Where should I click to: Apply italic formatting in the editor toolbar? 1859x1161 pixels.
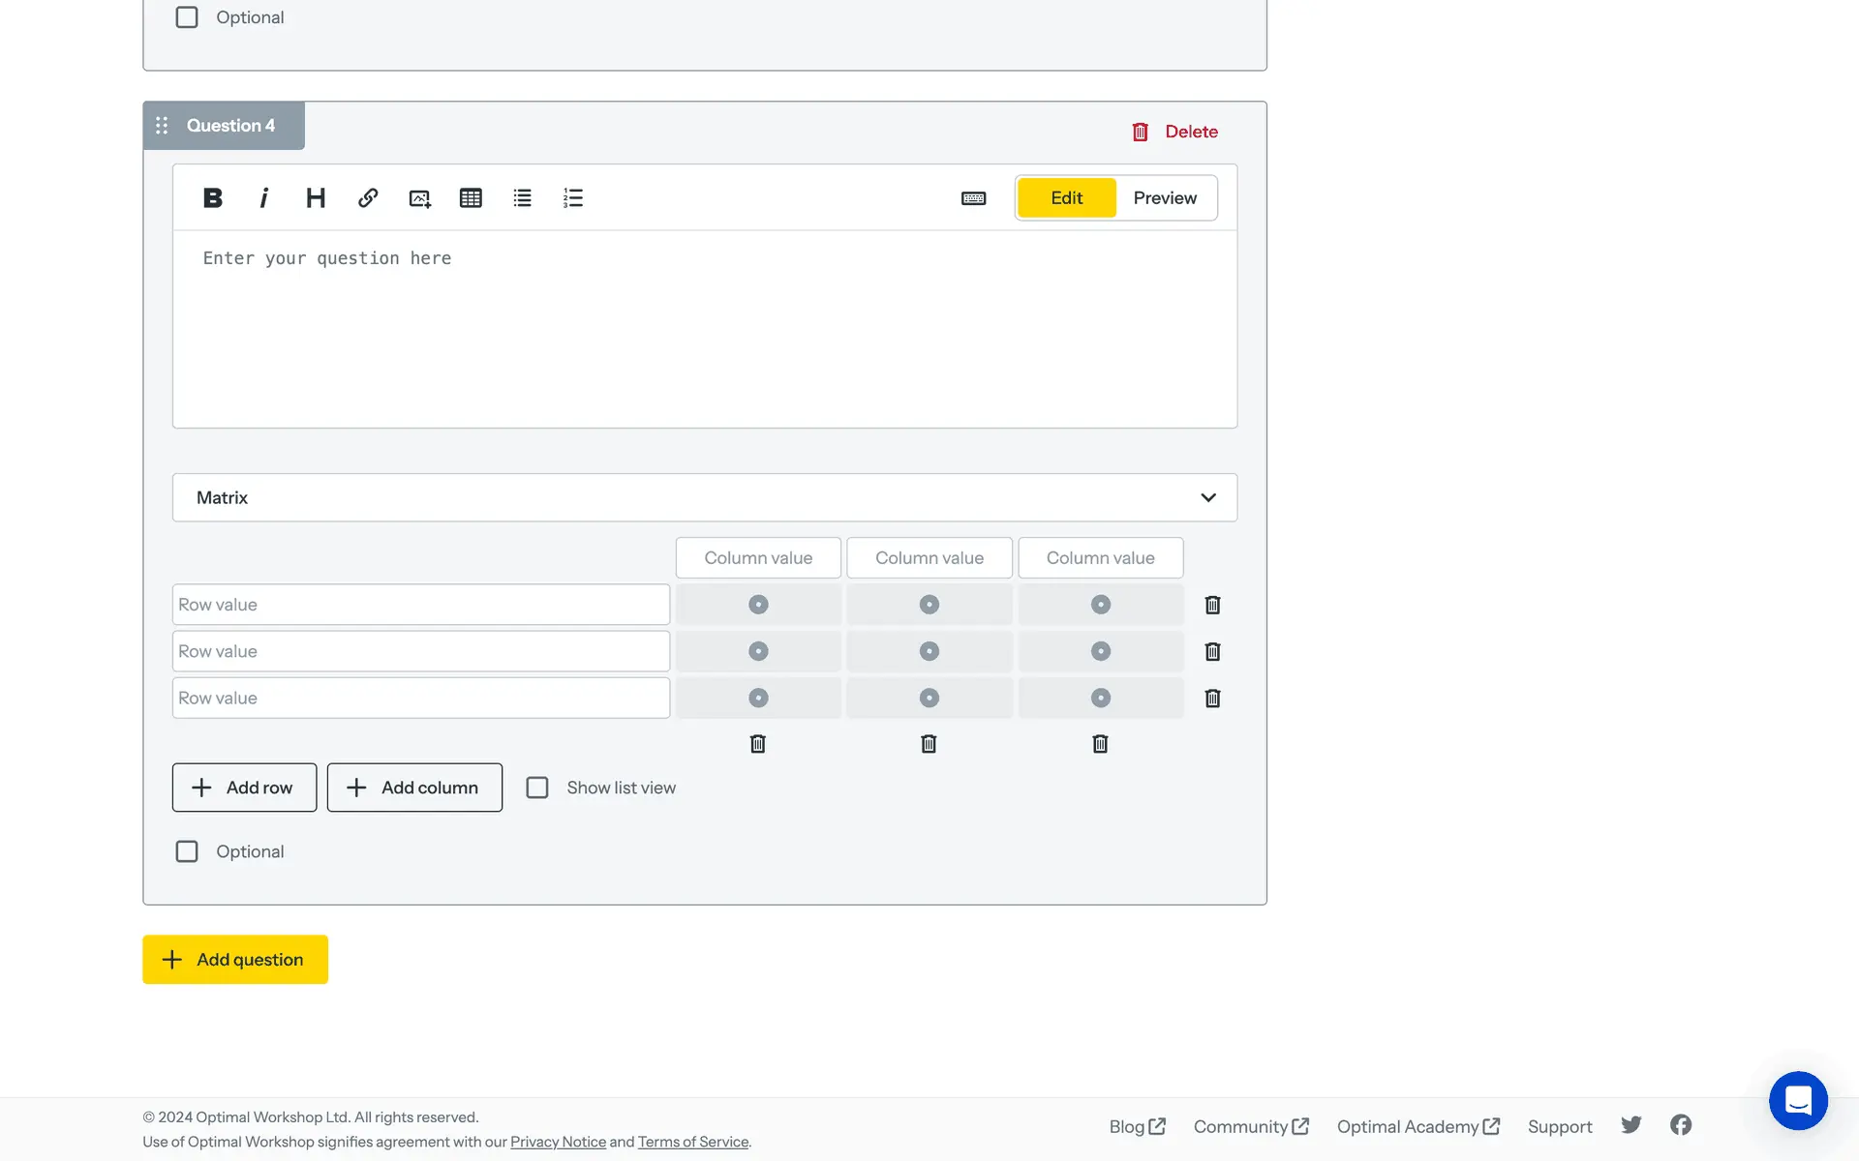click(263, 198)
